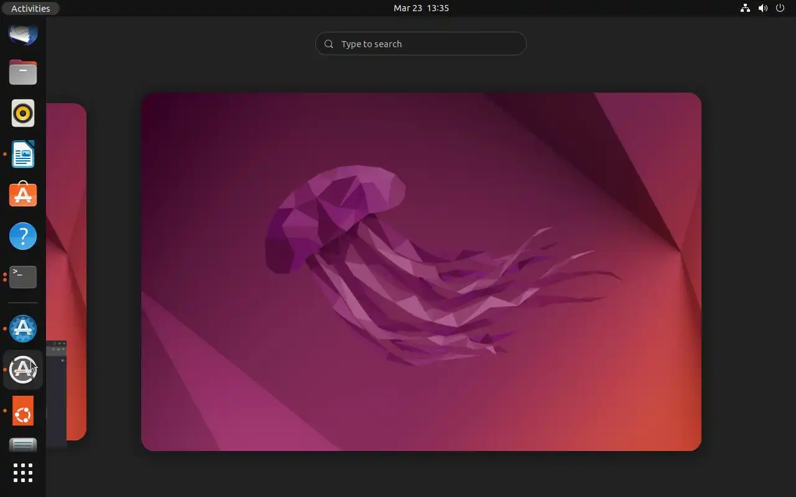Open the Files manager in dock
Viewport: 796px width, 497px height.
pos(23,72)
